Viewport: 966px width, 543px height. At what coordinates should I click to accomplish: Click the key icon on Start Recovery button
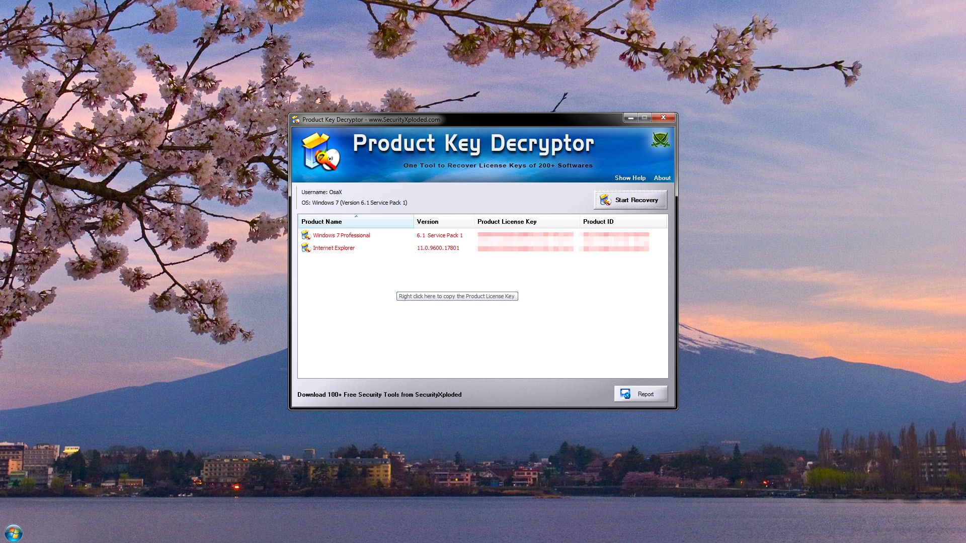(x=606, y=200)
